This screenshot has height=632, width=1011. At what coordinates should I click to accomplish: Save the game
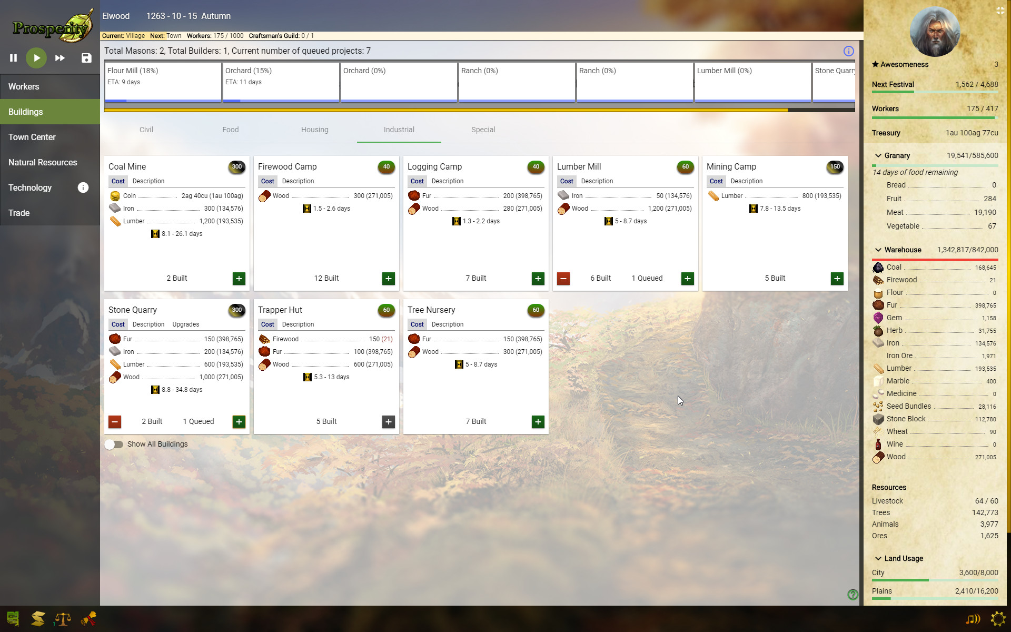point(86,58)
